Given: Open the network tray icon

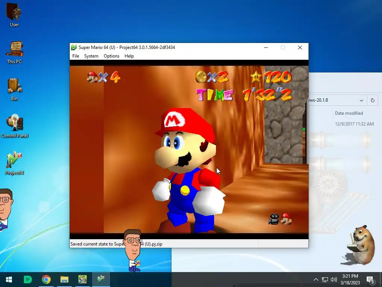Looking at the screenshot, I should pos(325,280).
